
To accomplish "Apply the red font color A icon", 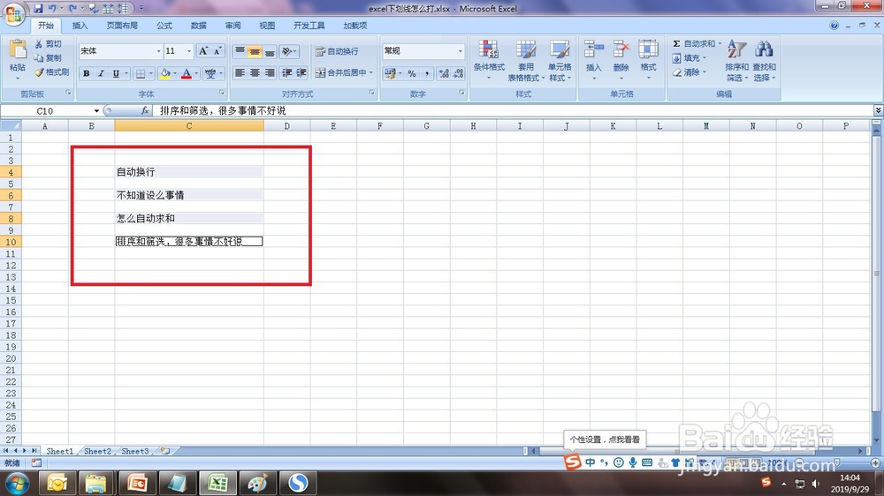I will (186, 73).
